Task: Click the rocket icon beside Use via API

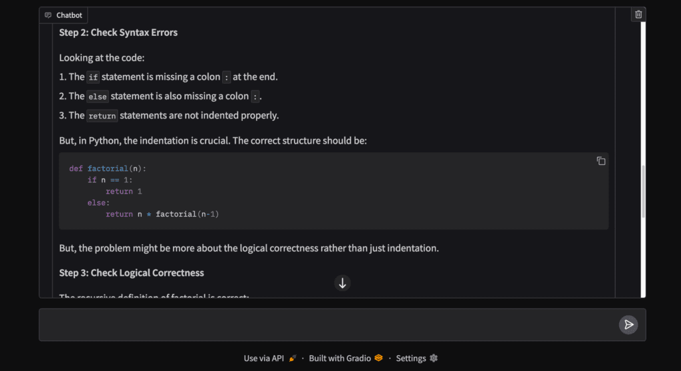Action: 293,358
